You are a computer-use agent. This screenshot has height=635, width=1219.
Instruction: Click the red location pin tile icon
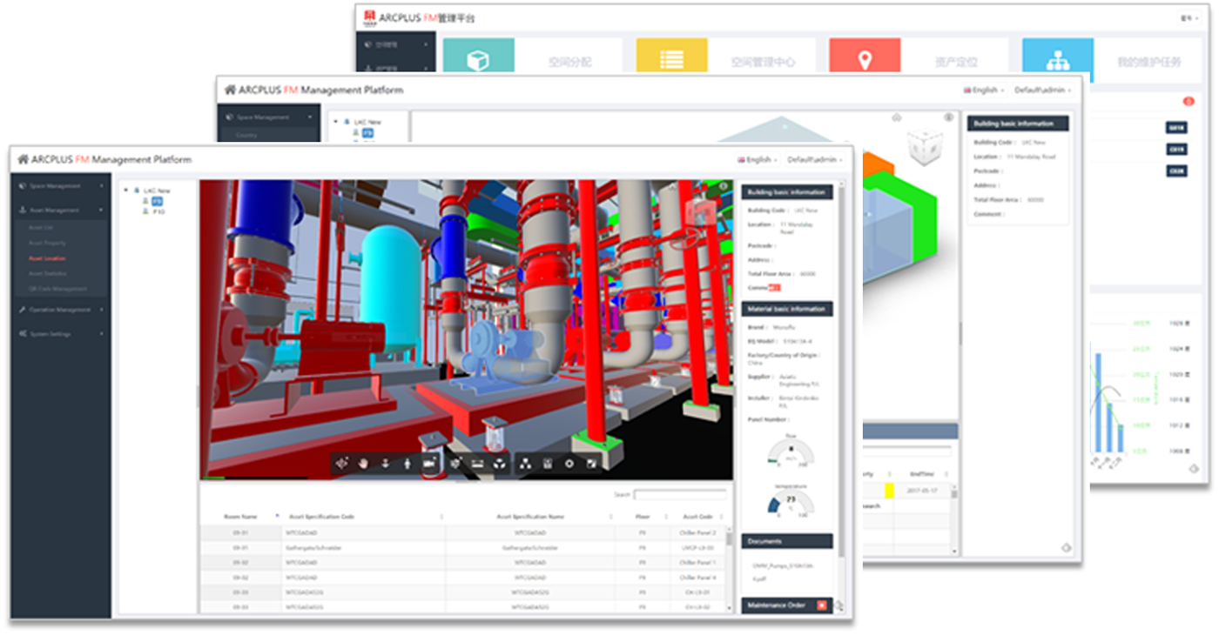865,61
